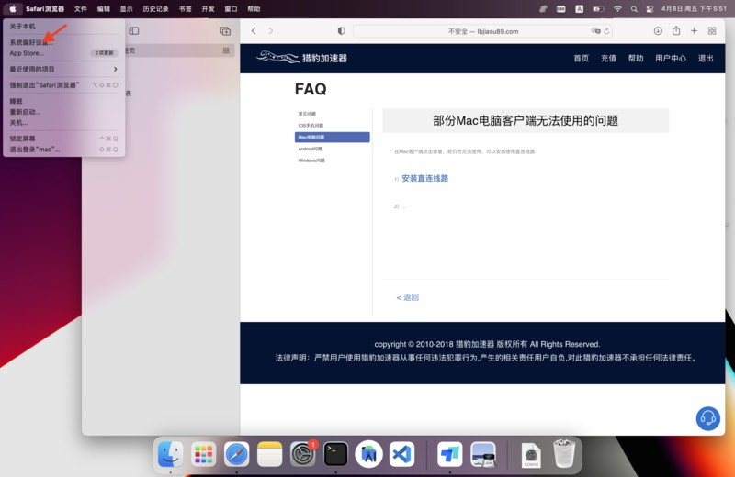Click the privacy shield icon in toolbar
This screenshot has height=477, width=735.
tap(341, 31)
